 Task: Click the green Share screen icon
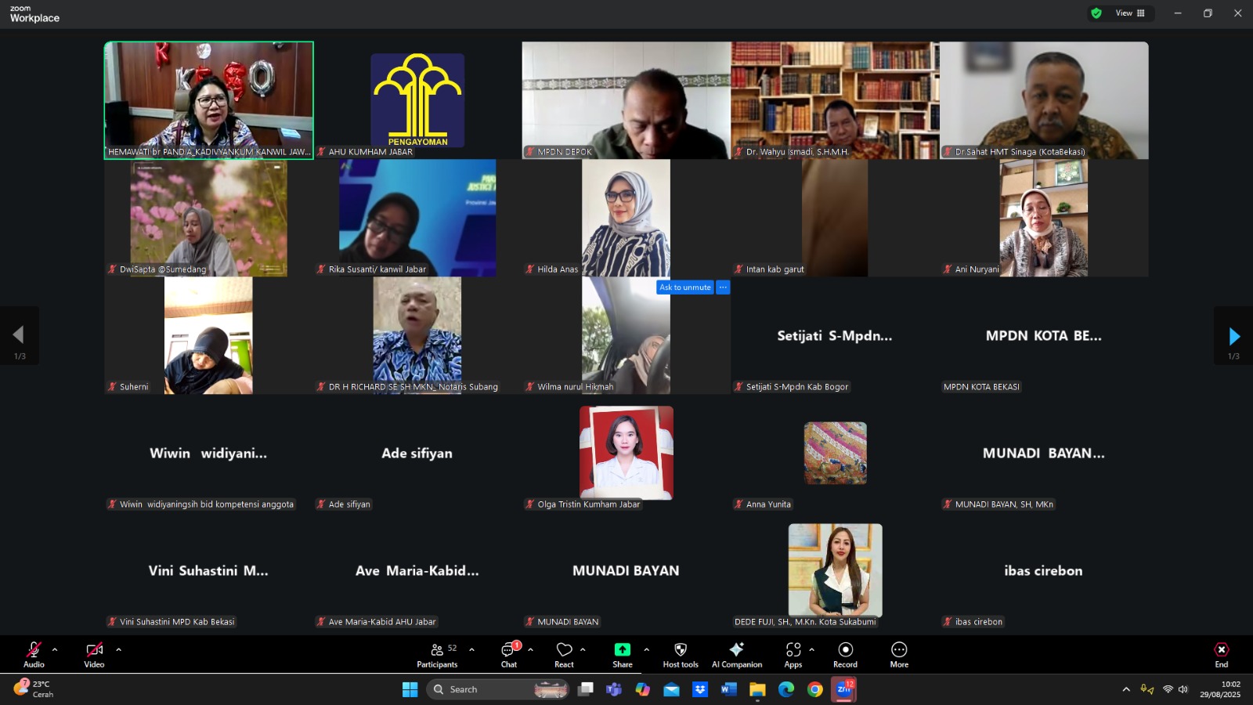point(622,650)
